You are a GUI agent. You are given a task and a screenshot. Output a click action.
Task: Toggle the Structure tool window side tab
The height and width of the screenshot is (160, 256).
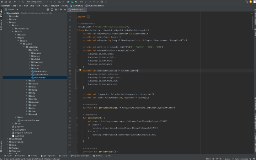(x=1, y=24)
